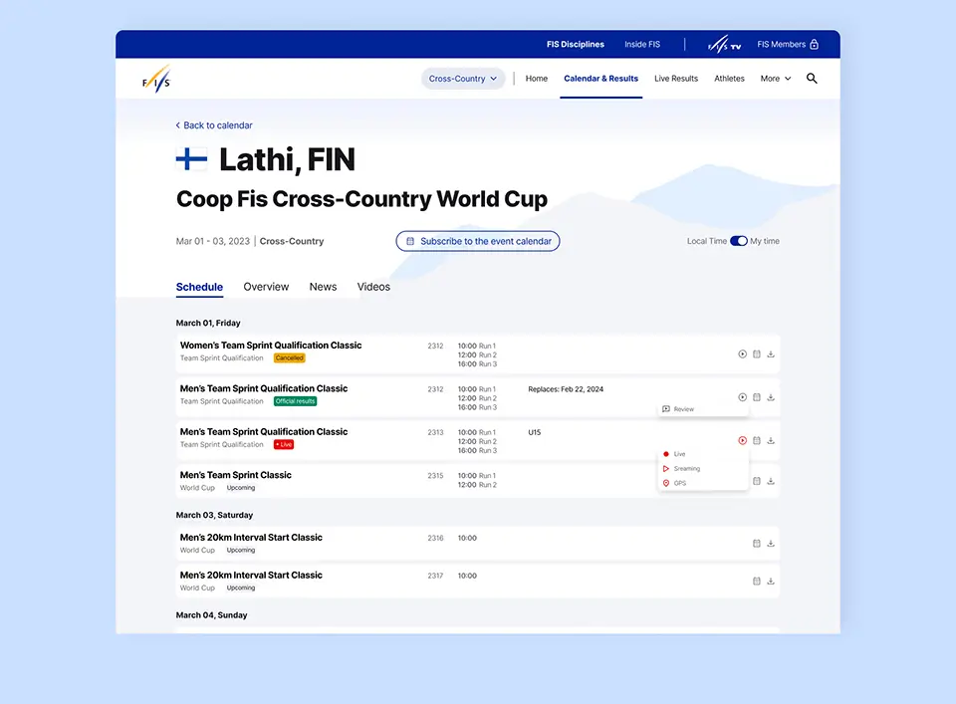This screenshot has height=704, width=956.
Task: Choose GPS from the media popup
Action: pyautogui.click(x=674, y=483)
